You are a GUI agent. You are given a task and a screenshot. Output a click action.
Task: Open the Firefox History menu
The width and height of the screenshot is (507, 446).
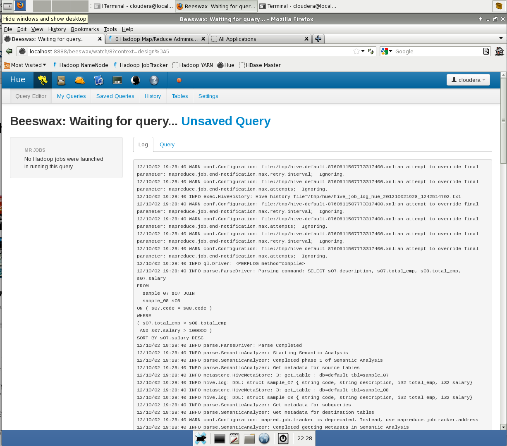click(57, 29)
